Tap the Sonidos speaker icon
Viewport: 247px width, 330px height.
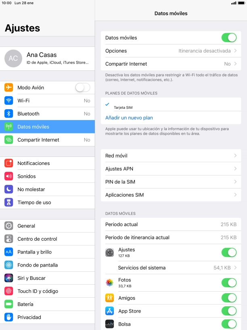coord(8,176)
